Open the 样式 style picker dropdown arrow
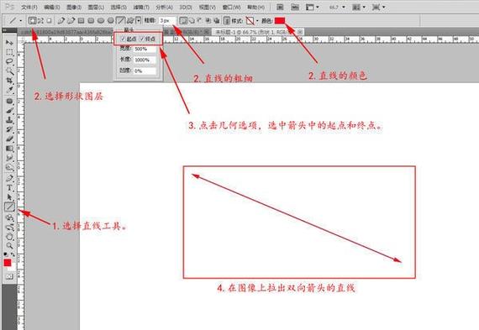Image resolution: width=479 pixels, height=330 pixels. click(257, 20)
